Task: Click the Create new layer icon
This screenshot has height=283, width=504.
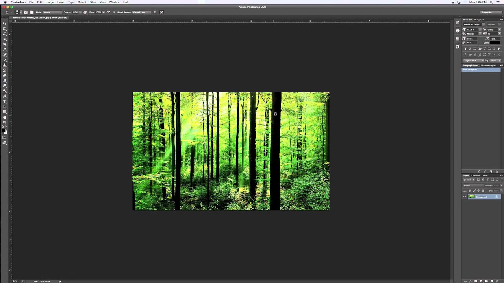Action: pyautogui.click(x=492, y=281)
